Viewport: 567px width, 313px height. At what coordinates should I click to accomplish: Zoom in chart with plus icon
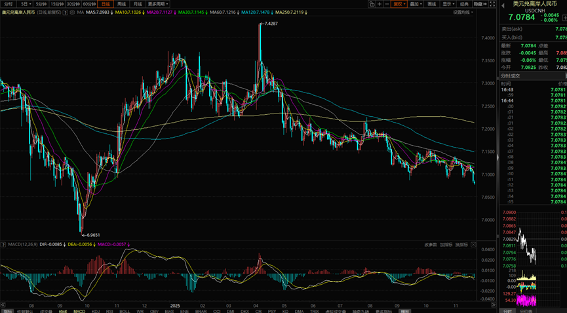tap(378, 3)
